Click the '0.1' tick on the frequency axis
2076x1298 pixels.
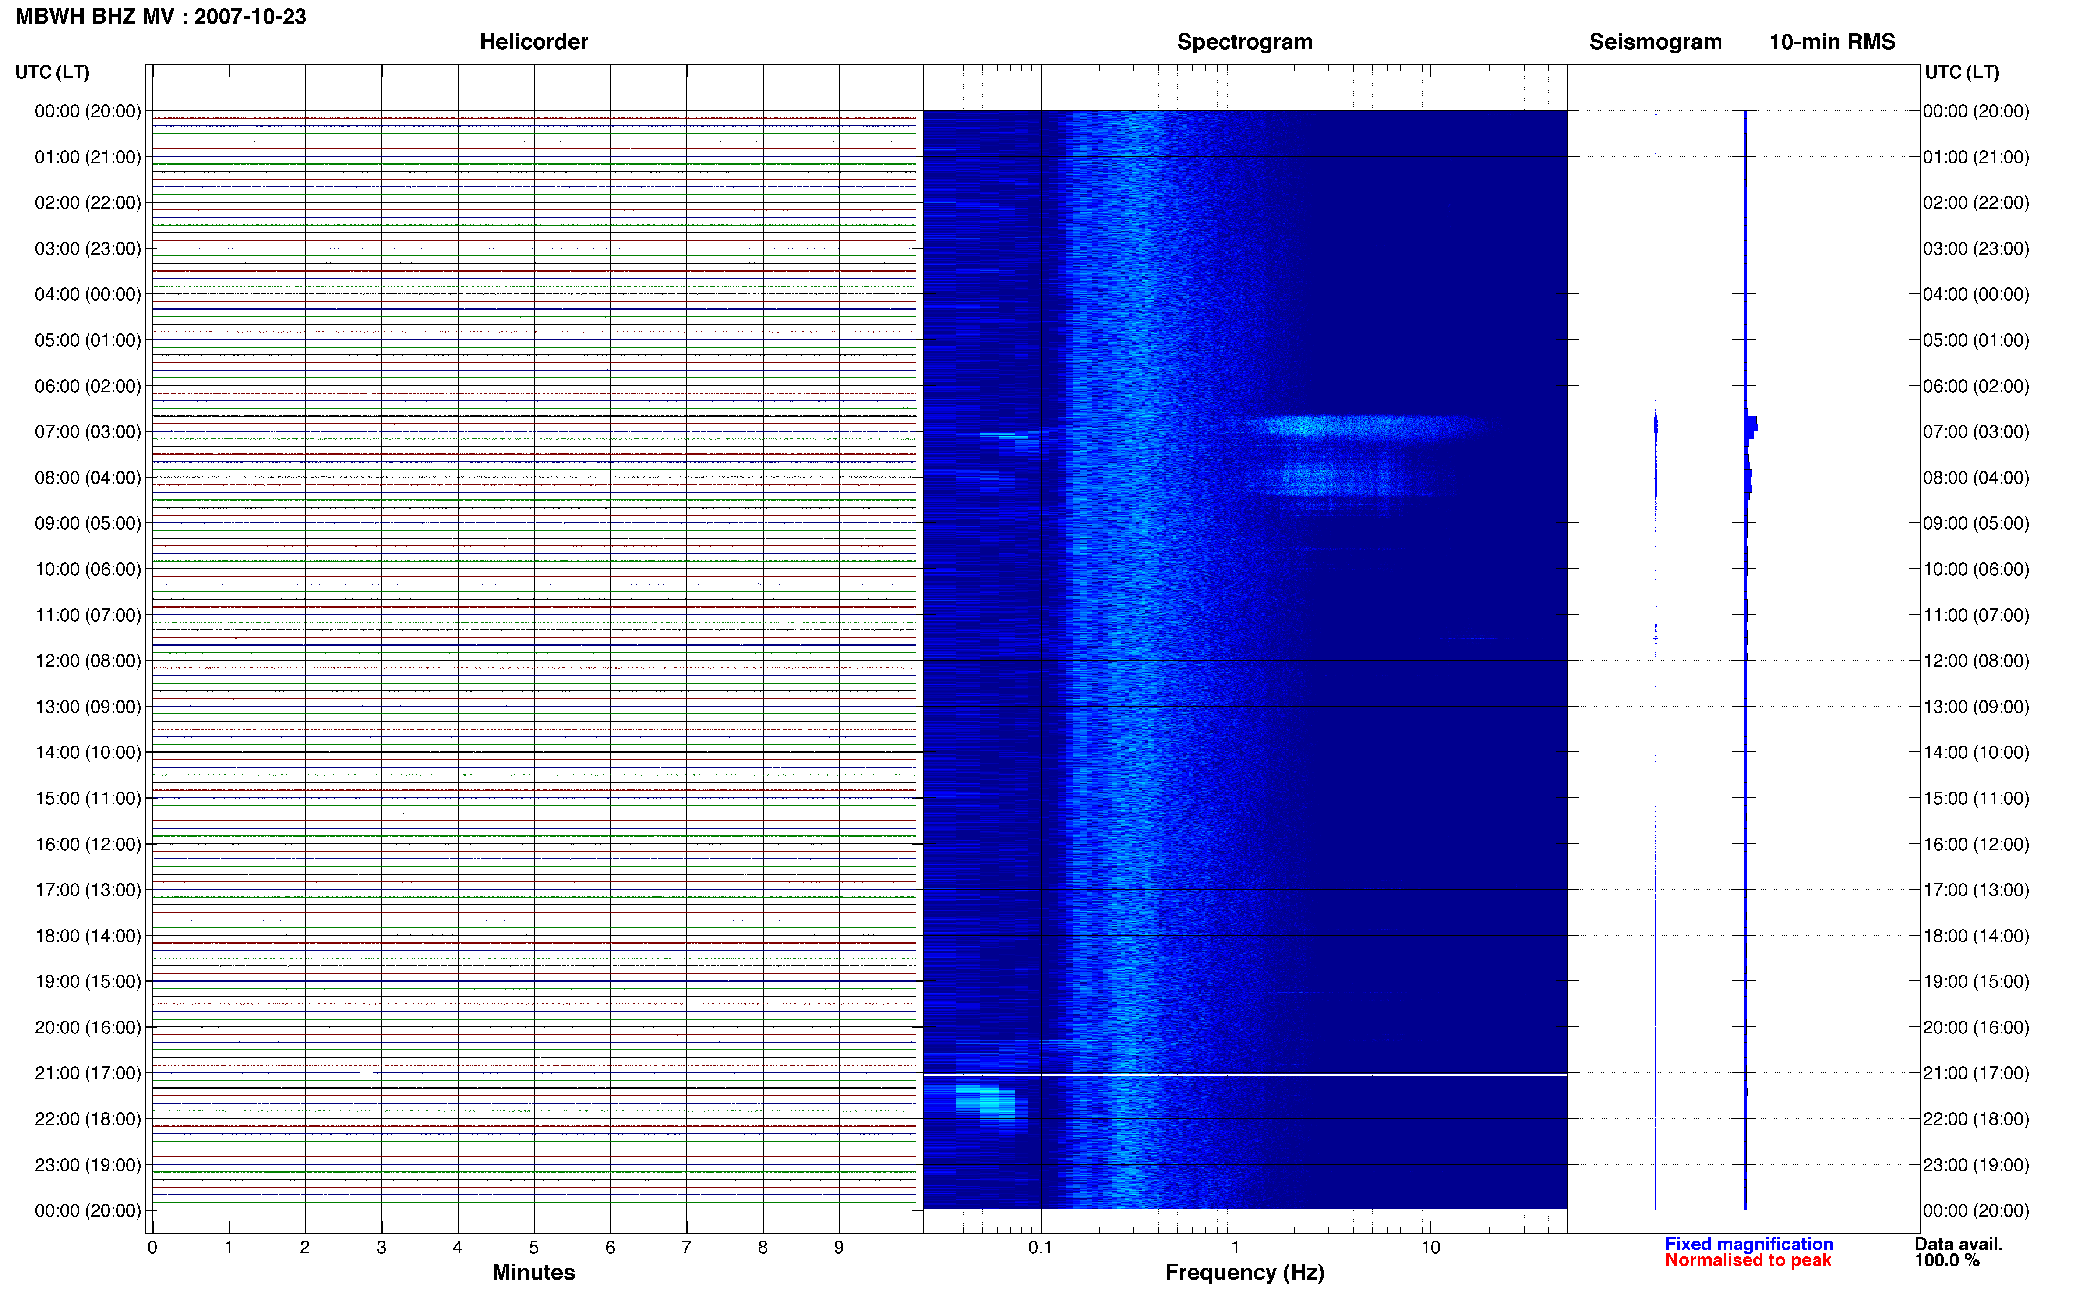[x=1040, y=1247]
